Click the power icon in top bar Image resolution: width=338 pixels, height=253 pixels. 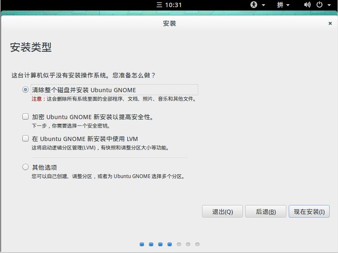coord(319,5)
